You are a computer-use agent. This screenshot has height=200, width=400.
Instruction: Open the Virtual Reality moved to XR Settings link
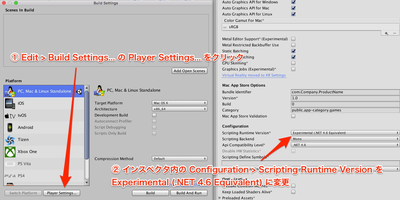[x=255, y=75]
